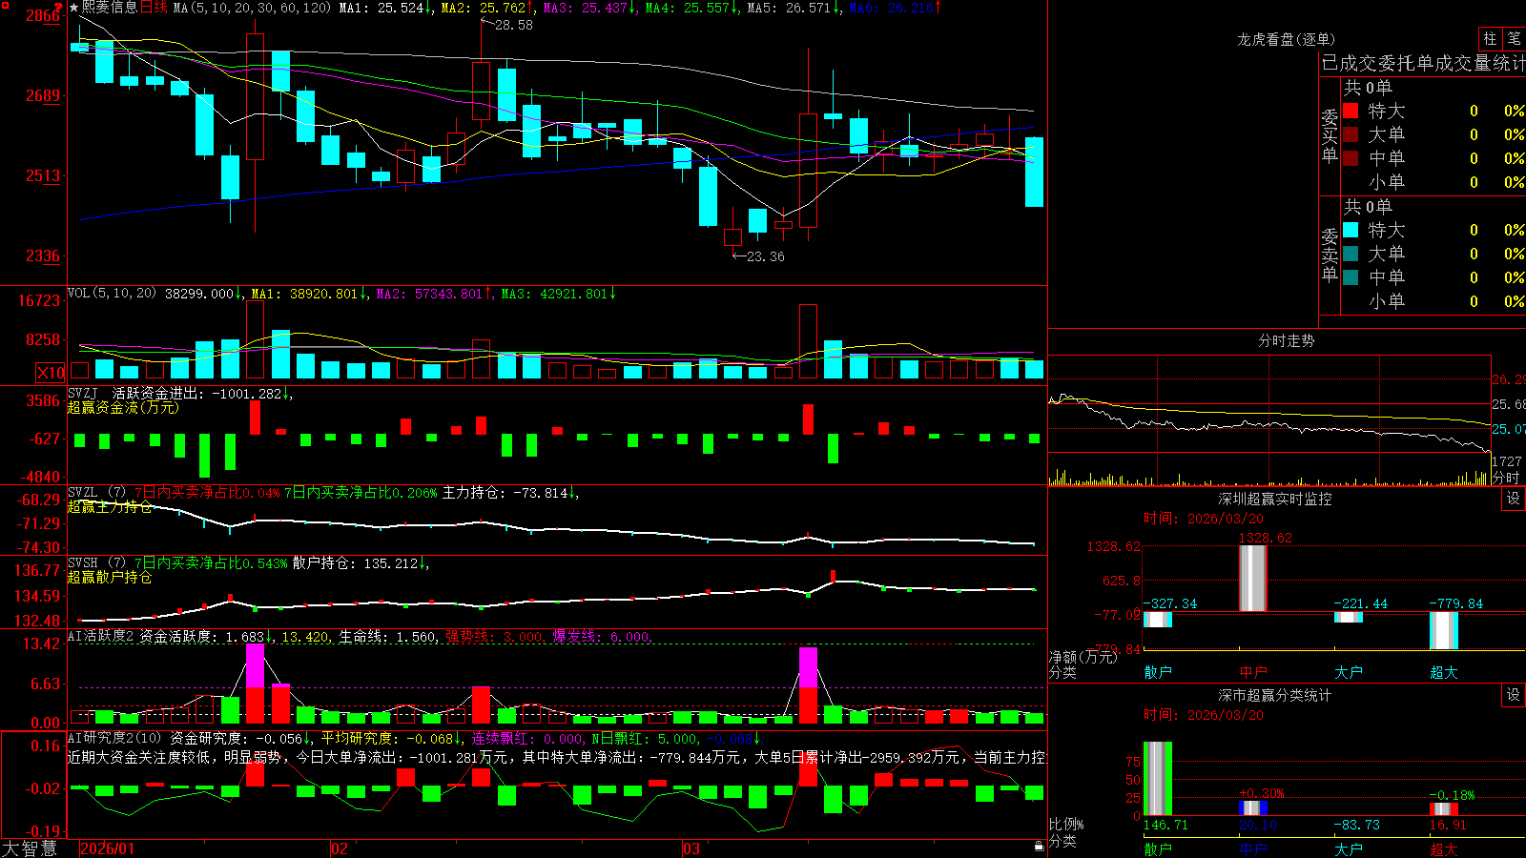Click the lock icon at bottom of chart
The width and height of the screenshot is (1526, 858).
1040,846
